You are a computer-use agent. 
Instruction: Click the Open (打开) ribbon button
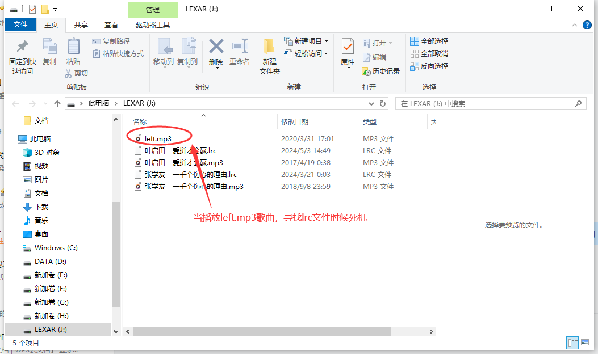(x=377, y=43)
